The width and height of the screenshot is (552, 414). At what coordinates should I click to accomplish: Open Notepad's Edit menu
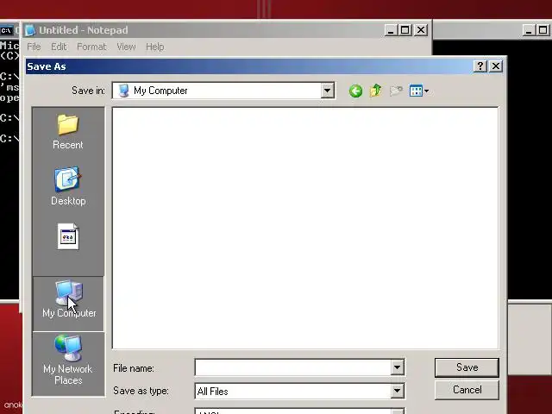pyautogui.click(x=59, y=47)
